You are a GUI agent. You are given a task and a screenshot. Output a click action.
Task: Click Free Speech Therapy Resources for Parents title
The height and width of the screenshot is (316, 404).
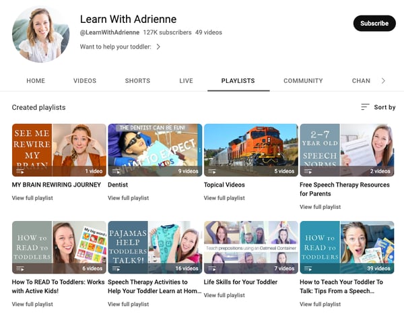click(x=345, y=189)
